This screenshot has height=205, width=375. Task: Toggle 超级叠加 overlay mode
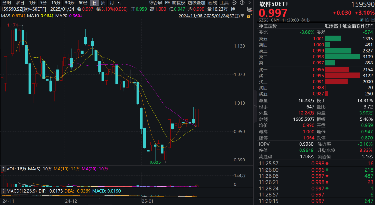[196, 3]
